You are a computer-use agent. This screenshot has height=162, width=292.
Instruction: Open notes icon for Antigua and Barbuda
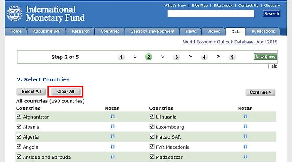tap(113, 157)
